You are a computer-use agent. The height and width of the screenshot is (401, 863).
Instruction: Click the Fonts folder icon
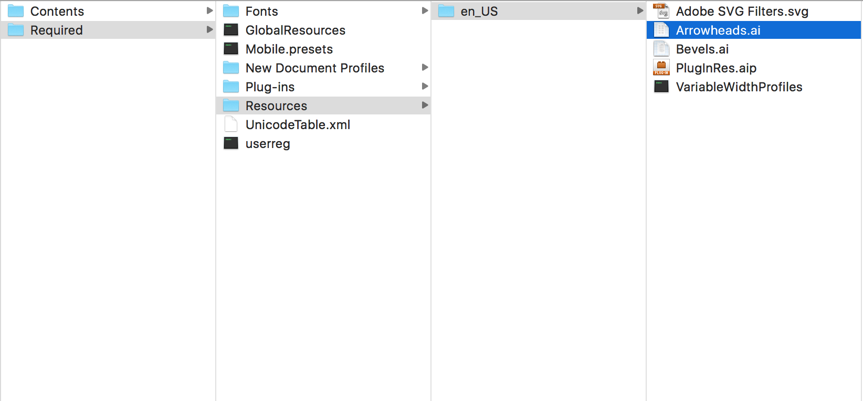point(231,11)
